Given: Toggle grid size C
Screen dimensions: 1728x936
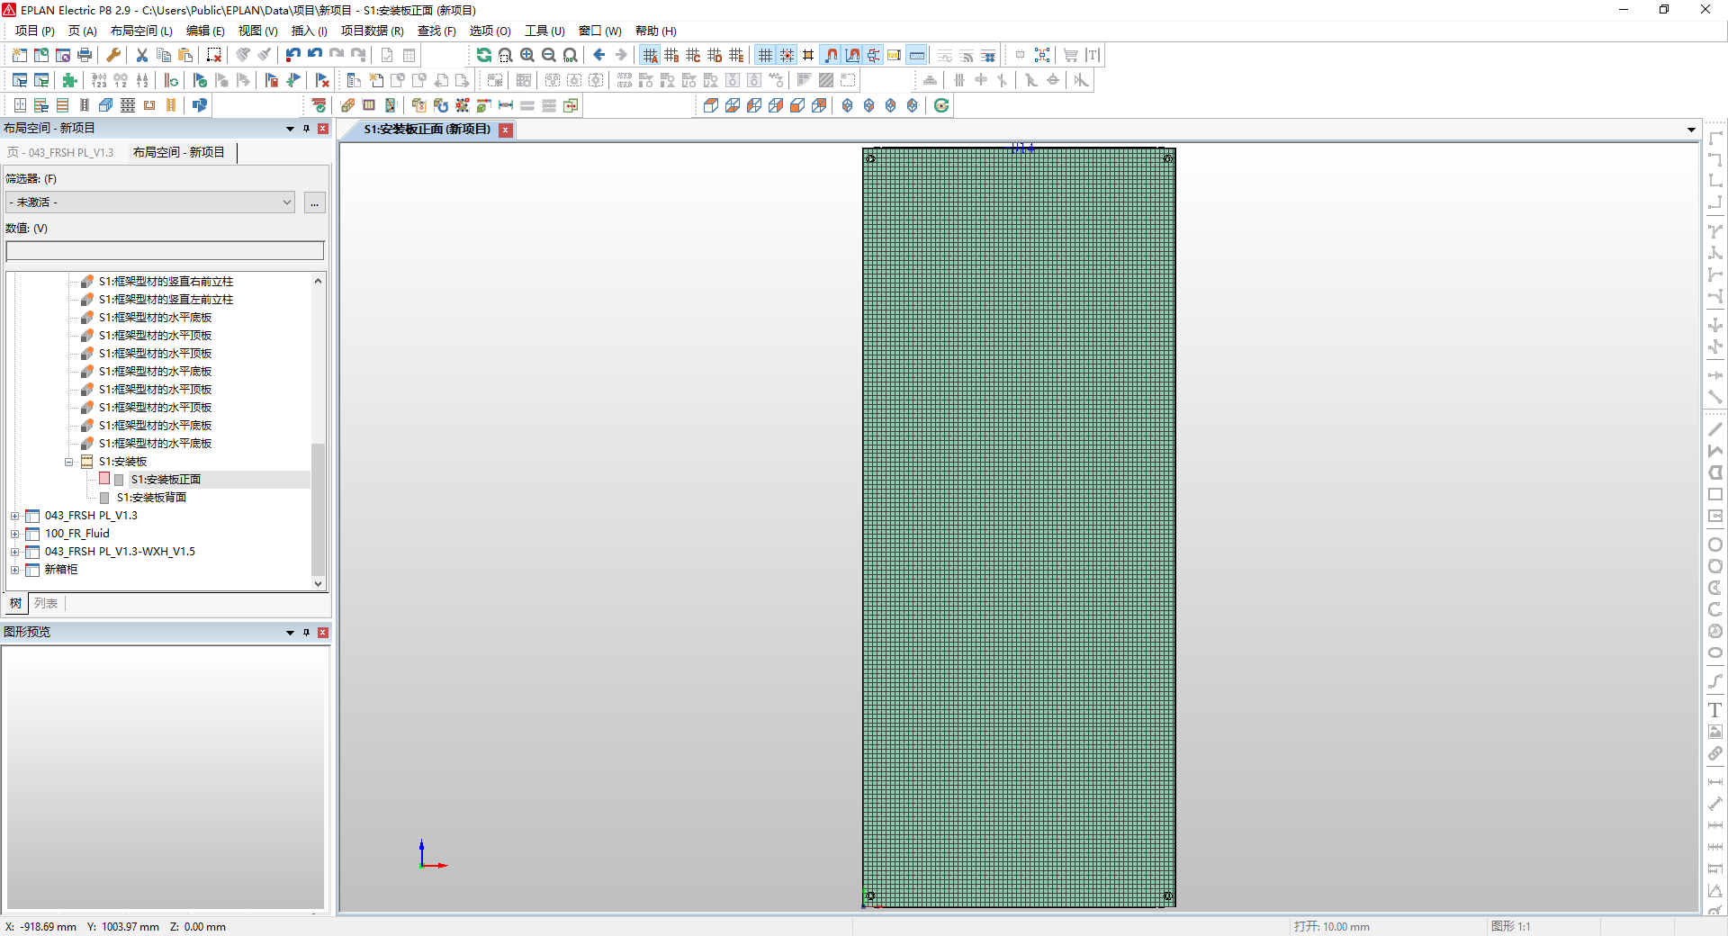Looking at the screenshot, I should point(693,55).
